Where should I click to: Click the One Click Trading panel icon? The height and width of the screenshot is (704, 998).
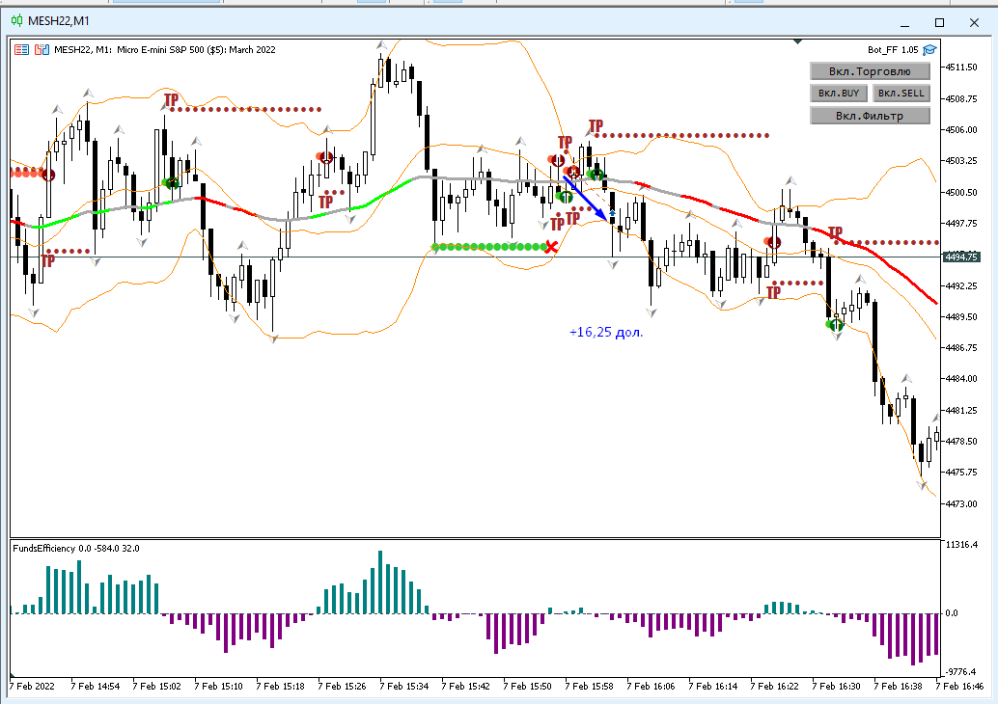tap(42, 49)
